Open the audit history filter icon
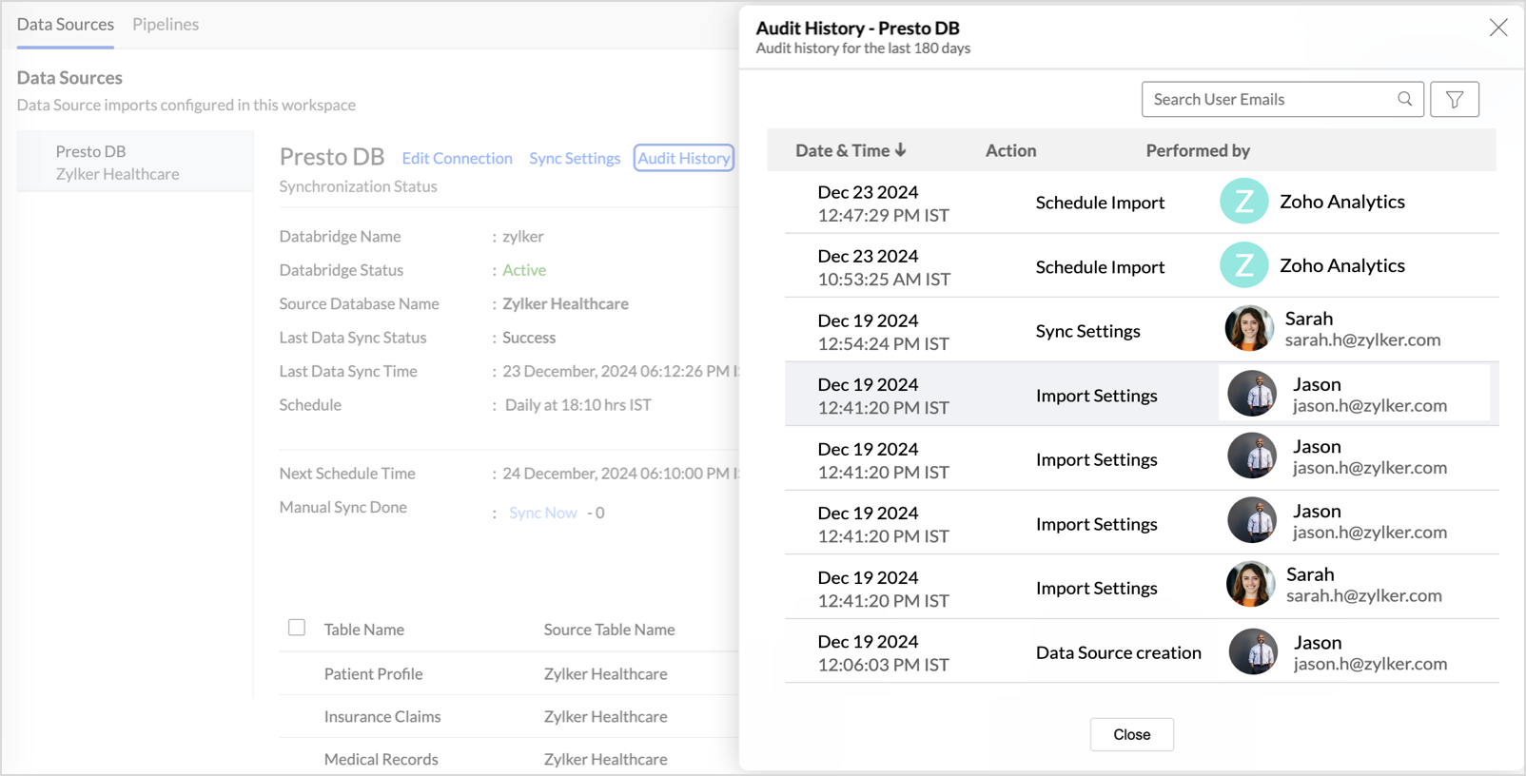Image resolution: width=1526 pixels, height=776 pixels. click(1454, 99)
